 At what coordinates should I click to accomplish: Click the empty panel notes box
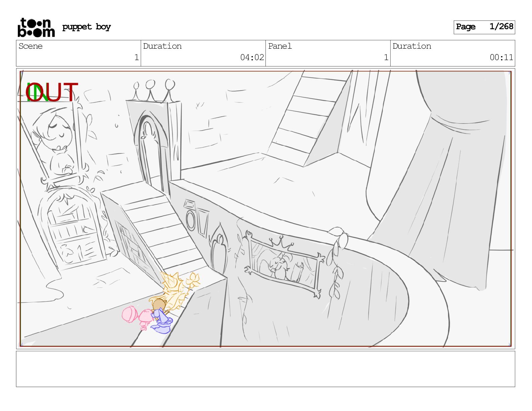click(x=265, y=369)
